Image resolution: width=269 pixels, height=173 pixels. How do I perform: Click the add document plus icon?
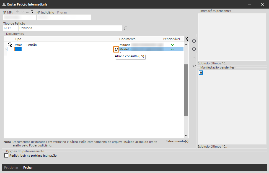point(194,41)
